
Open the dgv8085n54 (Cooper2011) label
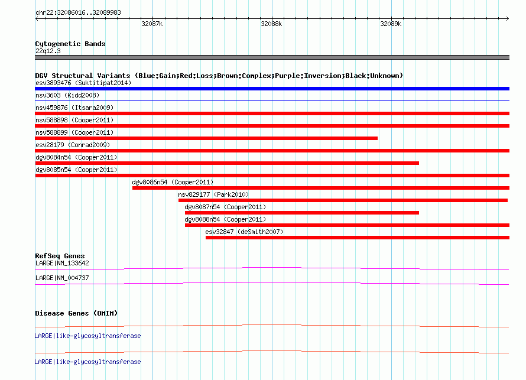tap(76, 170)
